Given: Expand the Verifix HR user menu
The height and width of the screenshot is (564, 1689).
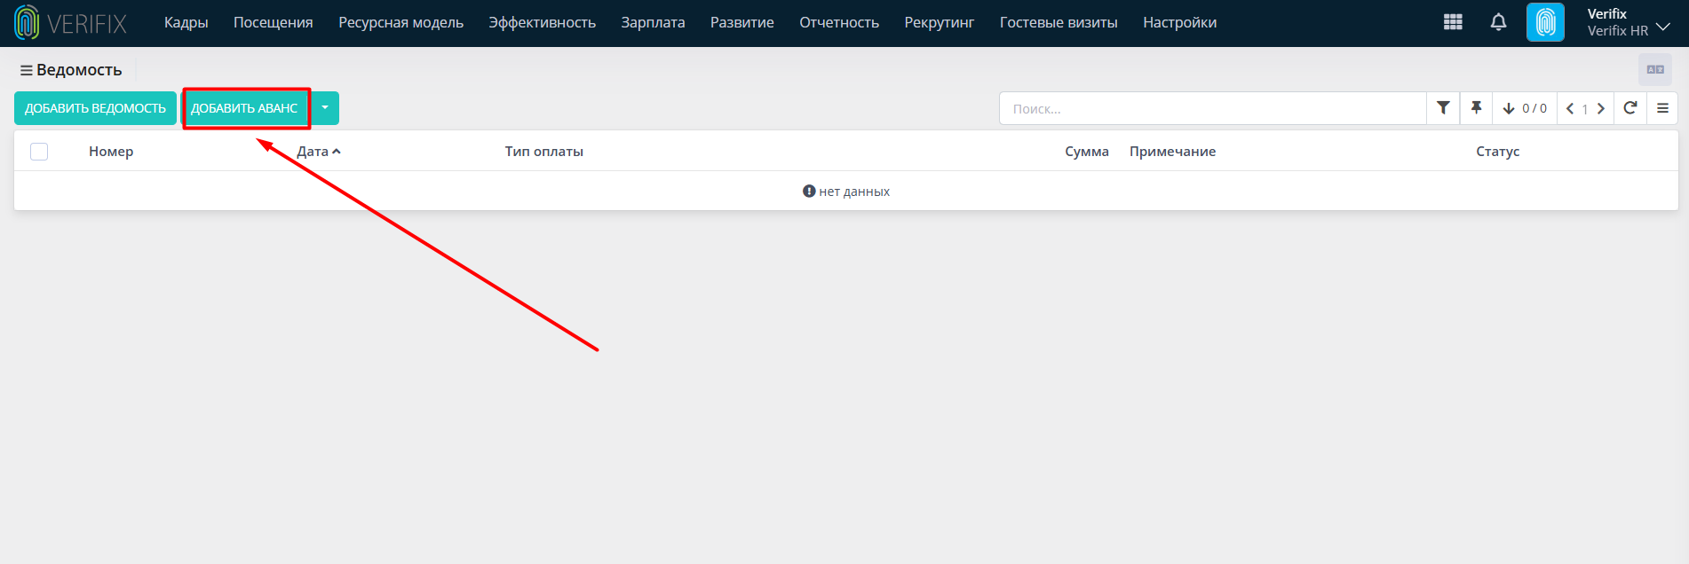Looking at the screenshot, I should [1629, 22].
